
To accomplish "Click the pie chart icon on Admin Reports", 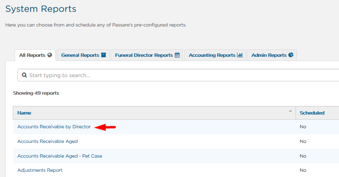I will click(291, 55).
